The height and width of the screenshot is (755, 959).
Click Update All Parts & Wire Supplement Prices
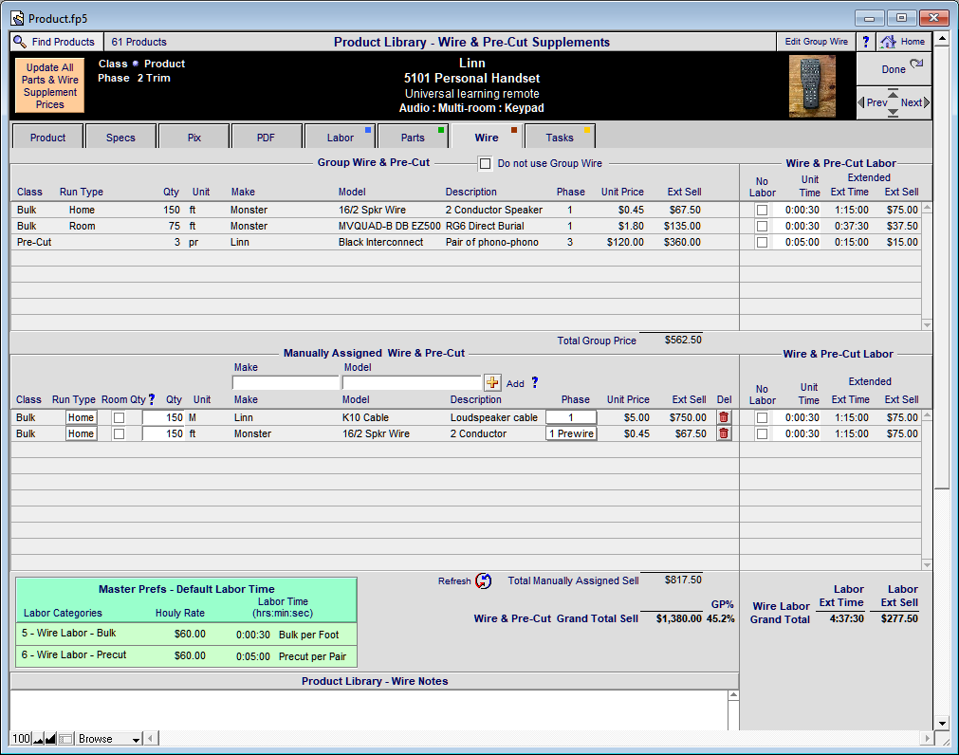[x=49, y=85]
